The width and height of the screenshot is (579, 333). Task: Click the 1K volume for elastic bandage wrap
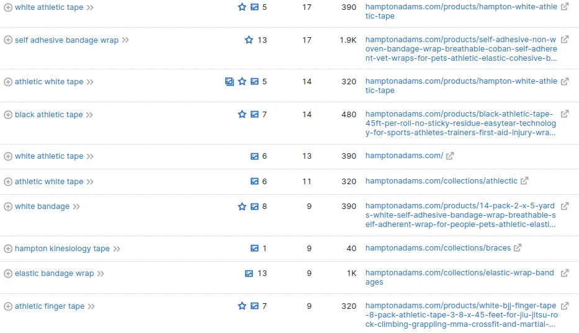pos(351,273)
